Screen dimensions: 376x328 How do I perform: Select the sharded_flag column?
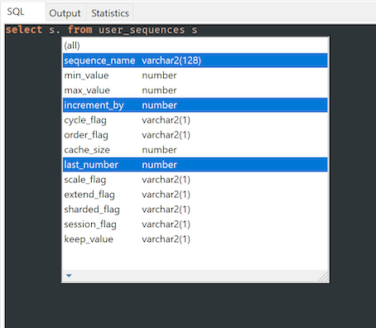(x=195, y=210)
